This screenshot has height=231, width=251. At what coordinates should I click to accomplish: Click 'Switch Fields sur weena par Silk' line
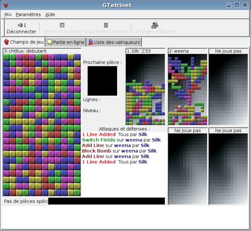[x=121, y=140]
